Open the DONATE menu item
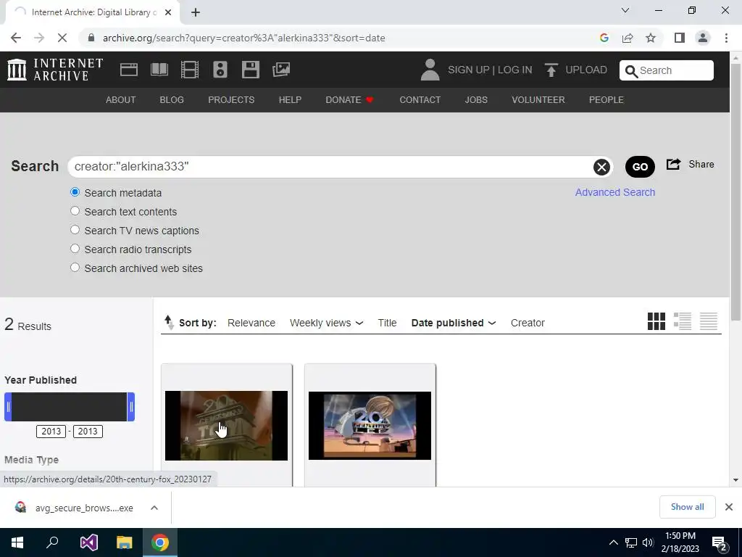 point(350,100)
